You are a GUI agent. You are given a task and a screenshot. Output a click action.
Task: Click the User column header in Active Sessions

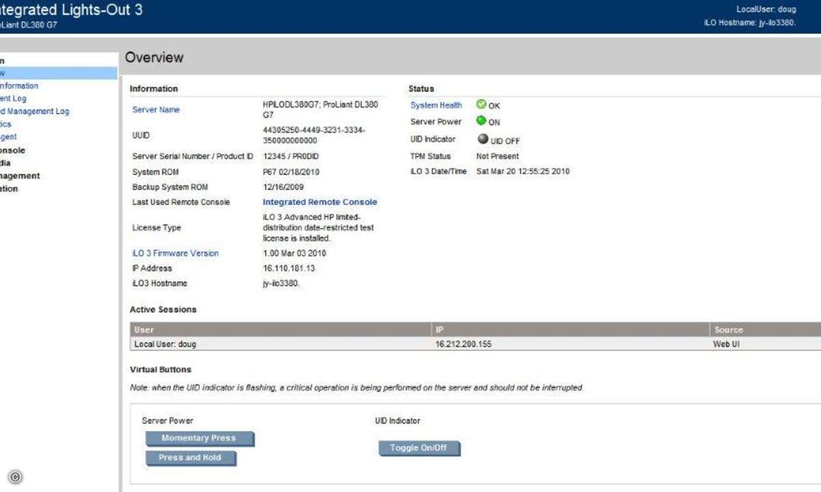[281, 329]
